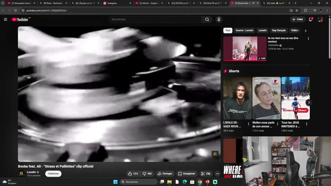This screenshot has width=331, height=186.
Task: Play Tous les JEUX NINTENDO short thumbnail
Action: 295,98
